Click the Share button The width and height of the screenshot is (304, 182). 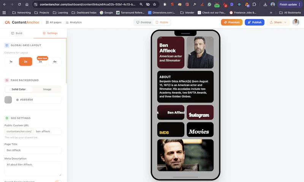pyautogui.click(x=278, y=22)
